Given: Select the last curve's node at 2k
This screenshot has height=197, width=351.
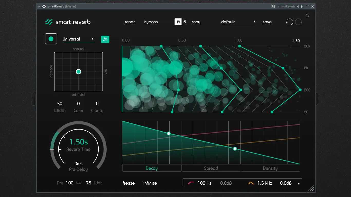Looking at the screenshot, I should [283, 68].
